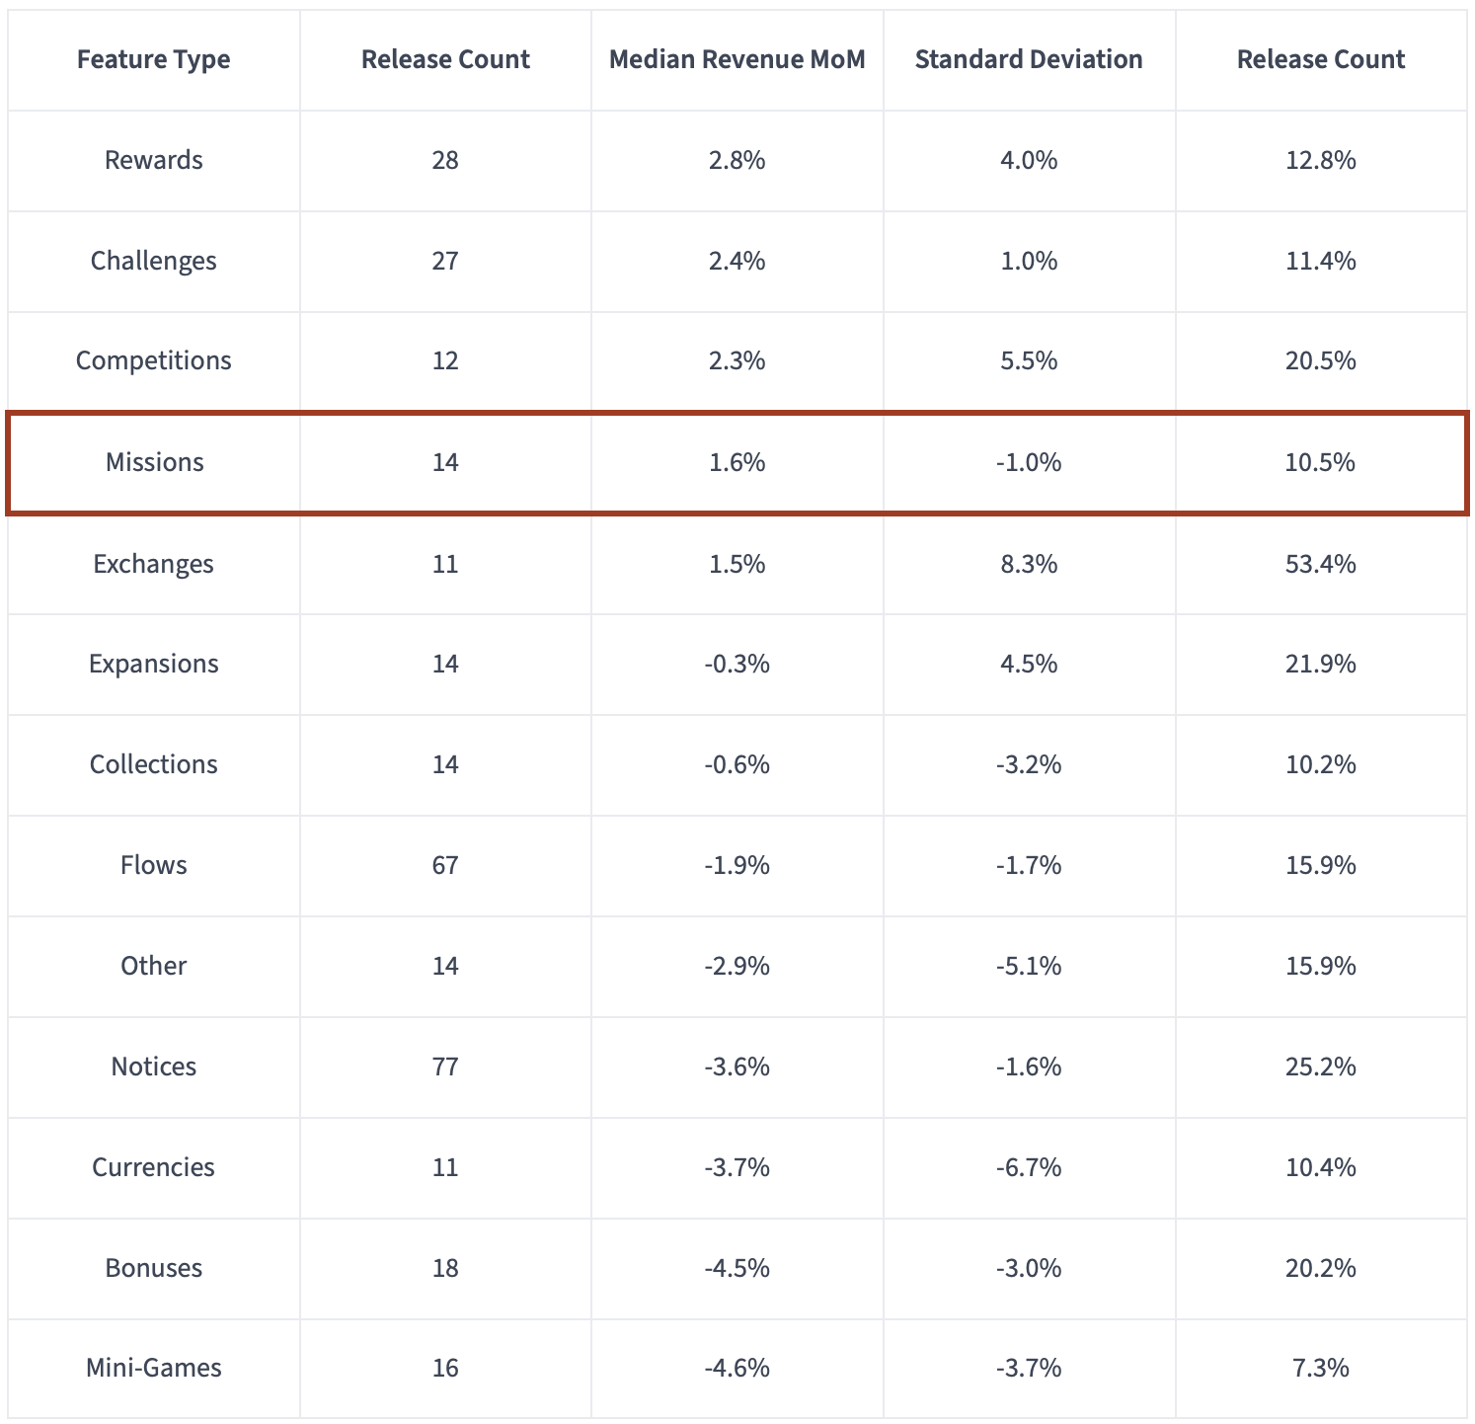
Task: Select the Median Revenue MoM header
Action: point(737,59)
